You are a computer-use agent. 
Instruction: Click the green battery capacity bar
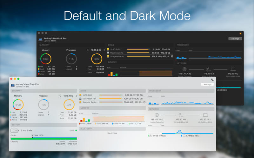[x=43, y=138]
